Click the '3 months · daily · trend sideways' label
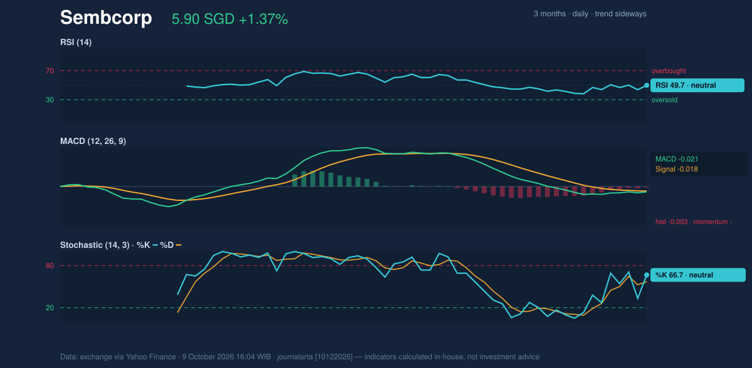 [590, 14]
